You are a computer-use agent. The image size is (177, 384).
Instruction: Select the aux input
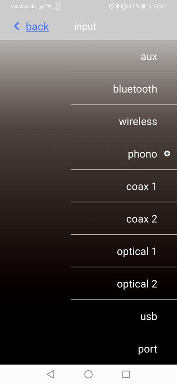click(124, 56)
